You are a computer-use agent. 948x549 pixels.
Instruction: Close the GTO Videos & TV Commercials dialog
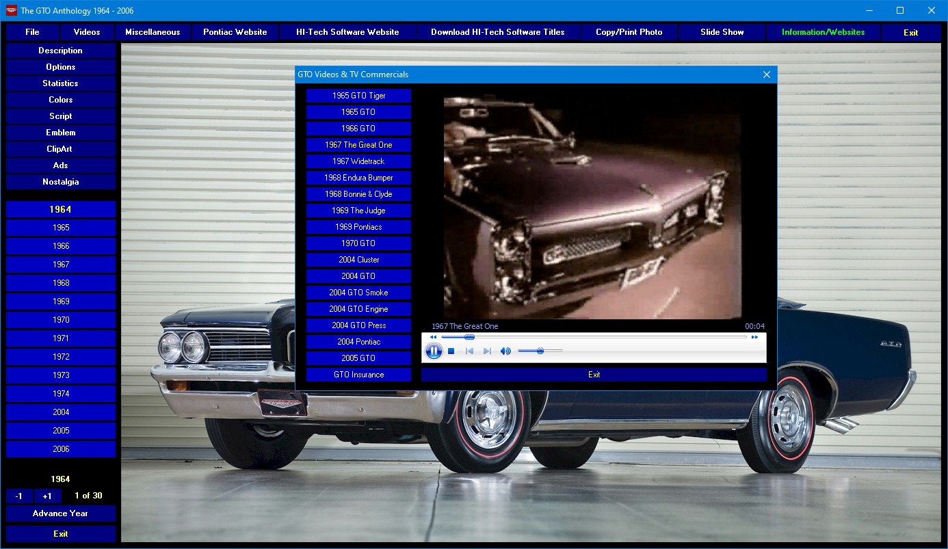click(x=766, y=75)
